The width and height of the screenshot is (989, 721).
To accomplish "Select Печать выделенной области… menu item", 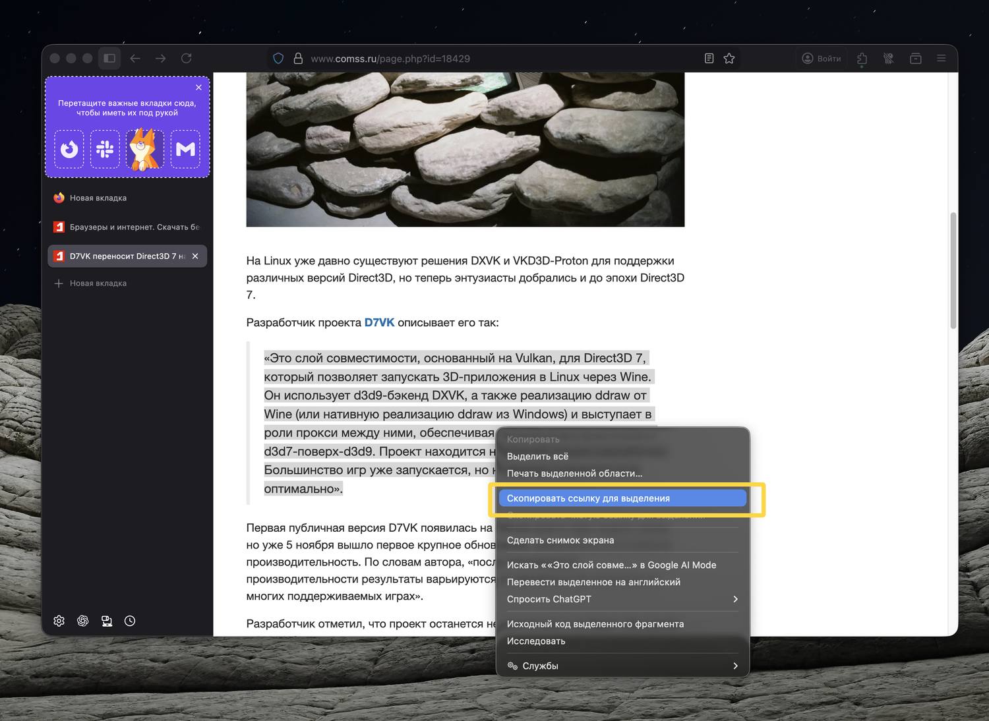I will pos(623,473).
